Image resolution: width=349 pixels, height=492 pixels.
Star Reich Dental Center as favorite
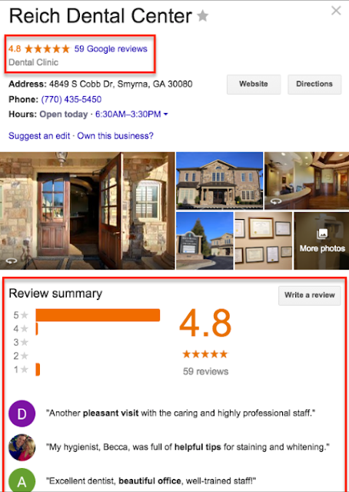[x=203, y=15]
